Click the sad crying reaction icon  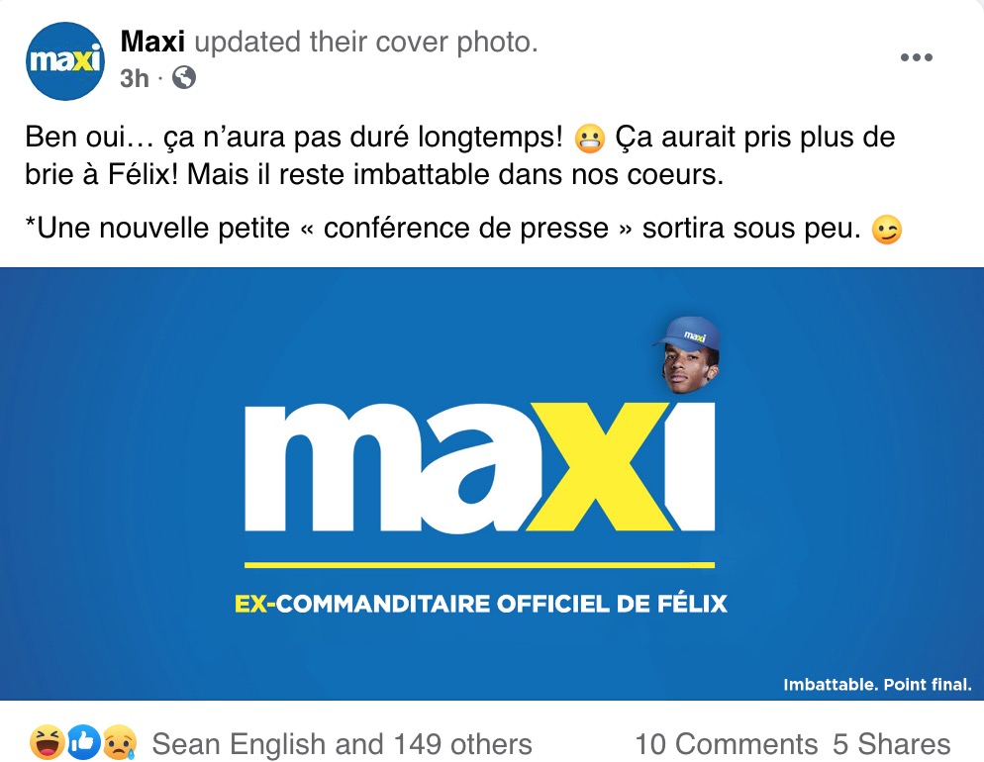pos(120,741)
